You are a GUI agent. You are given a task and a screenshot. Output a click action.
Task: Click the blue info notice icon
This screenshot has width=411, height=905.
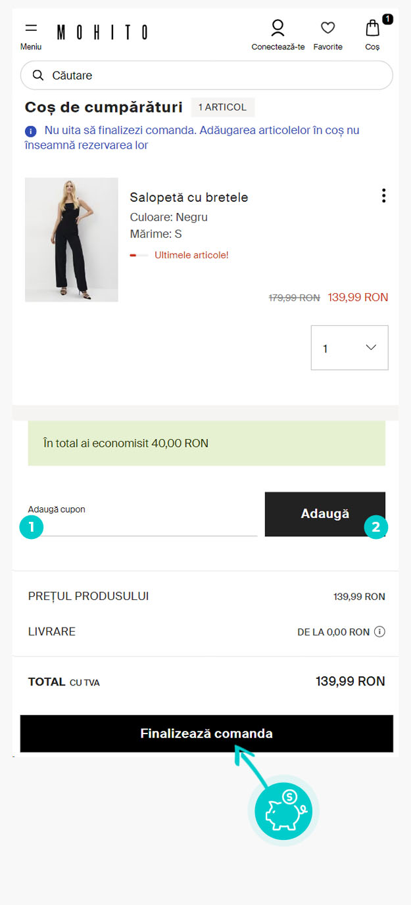pyautogui.click(x=31, y=131)
